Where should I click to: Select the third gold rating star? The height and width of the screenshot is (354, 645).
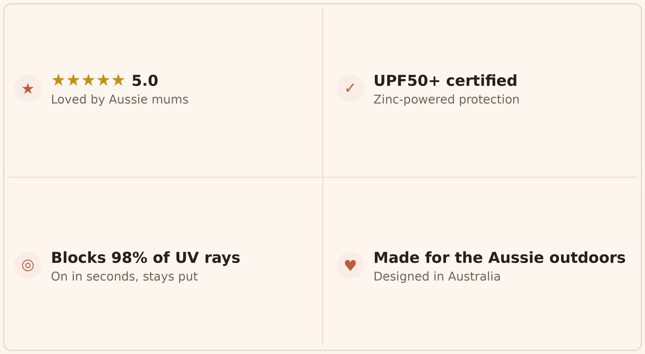pyautogui.click(x=88, y=80)
